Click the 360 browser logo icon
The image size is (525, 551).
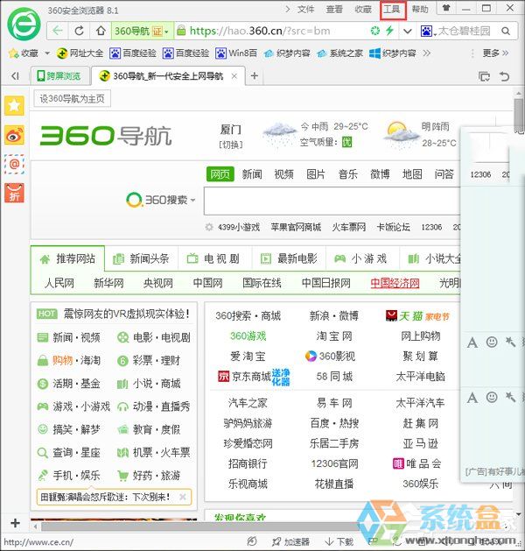[x=24, y=25]
